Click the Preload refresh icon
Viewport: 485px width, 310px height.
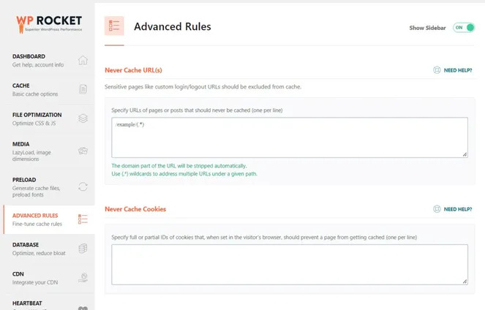point(83,186)
